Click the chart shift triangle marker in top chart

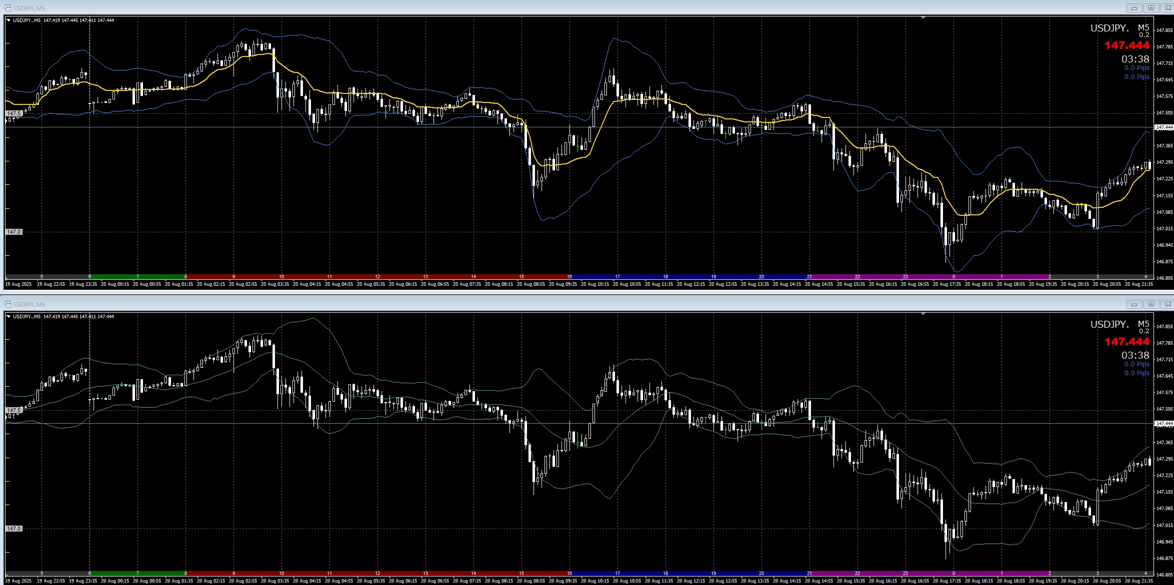coord(923,17)
